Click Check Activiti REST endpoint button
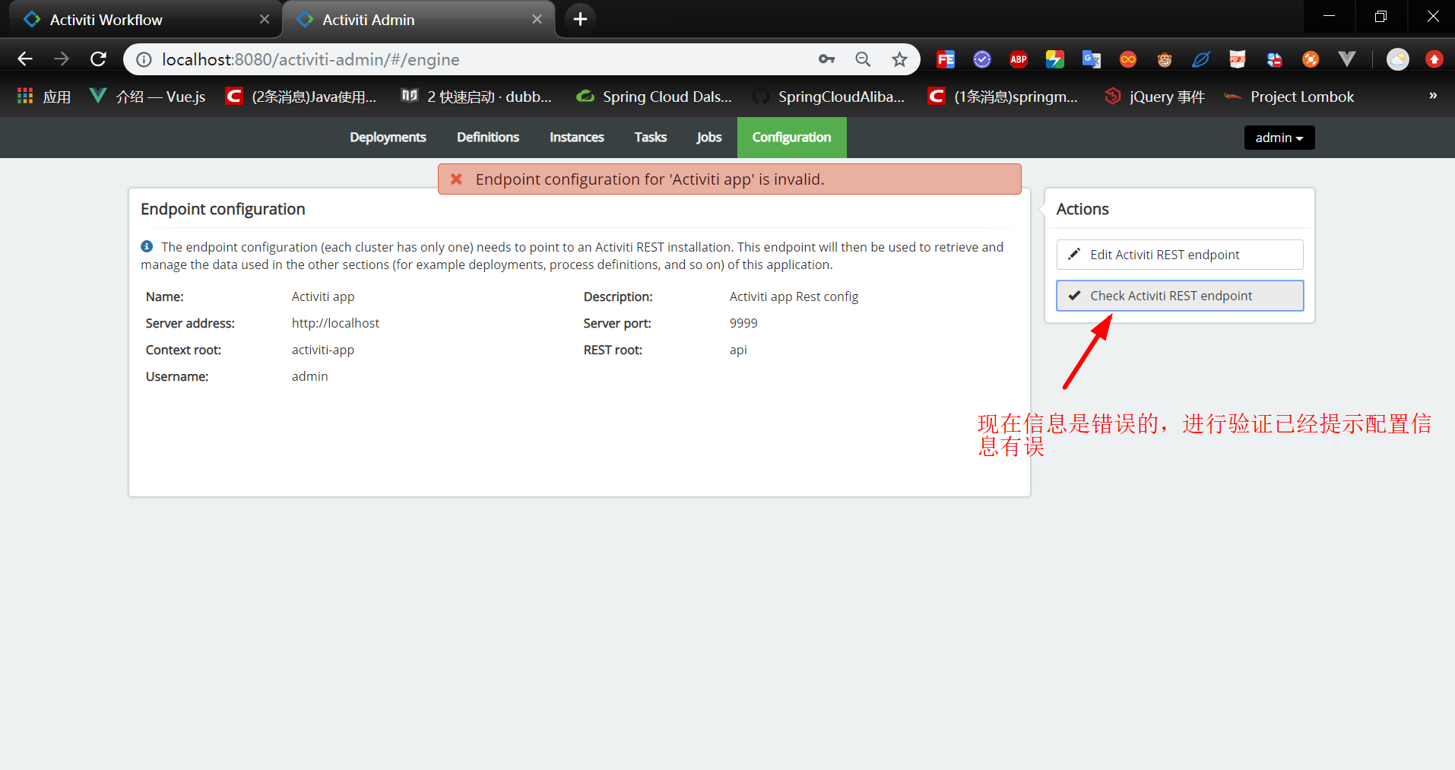The width and height of the screenshot is (1455, 770). [1180, 296]
